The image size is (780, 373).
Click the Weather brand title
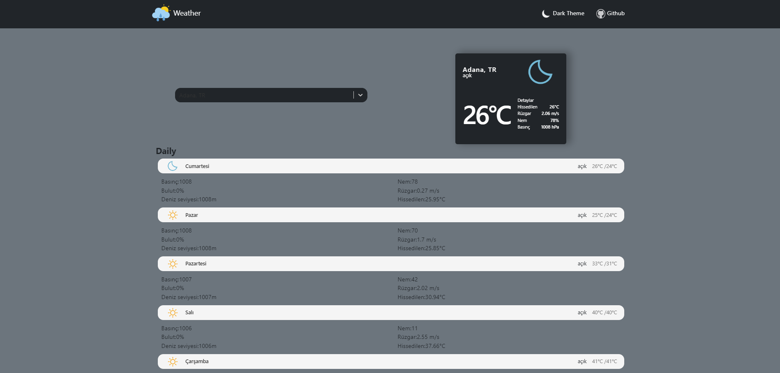click(x=187, y=13)
